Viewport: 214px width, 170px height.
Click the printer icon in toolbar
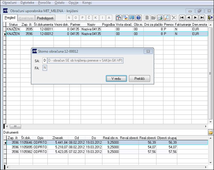tap(160, 18)
